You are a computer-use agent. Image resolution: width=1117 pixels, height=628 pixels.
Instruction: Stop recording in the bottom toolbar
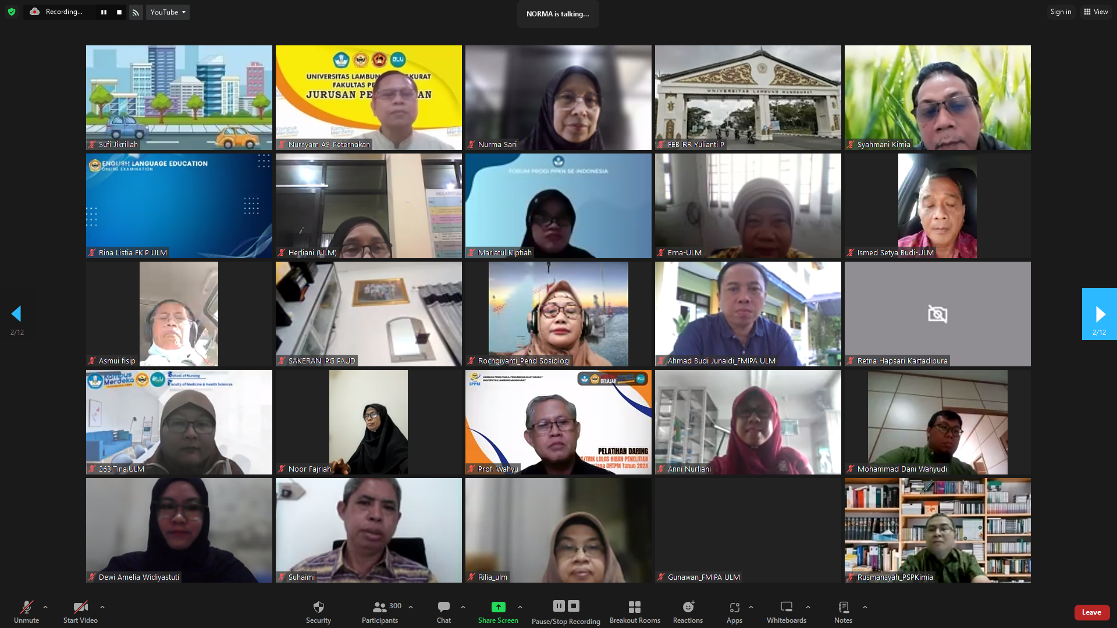point(574,606)
